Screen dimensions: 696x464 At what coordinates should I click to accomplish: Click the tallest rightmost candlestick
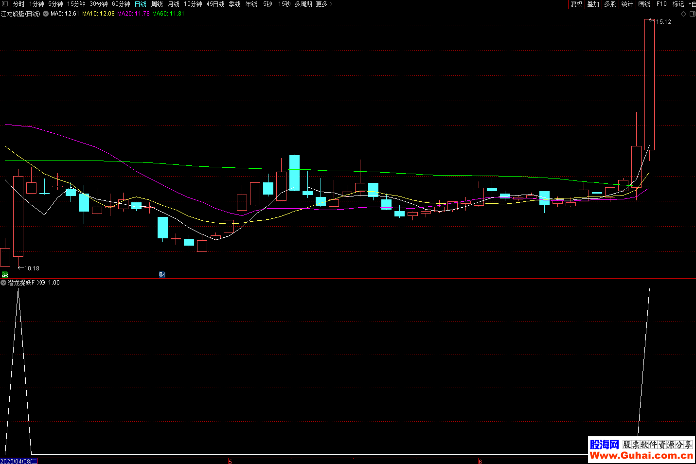pyautogui.click(x=649, y=85)
